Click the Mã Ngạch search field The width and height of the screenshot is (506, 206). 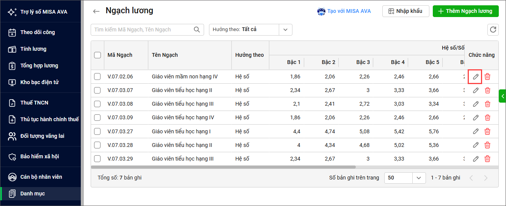[142, 30]
